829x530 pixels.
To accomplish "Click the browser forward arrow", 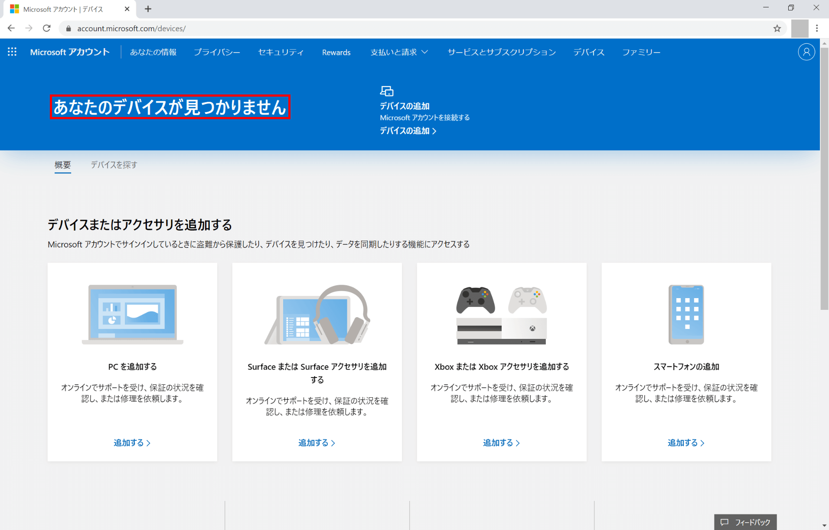I will click(29, 28).
